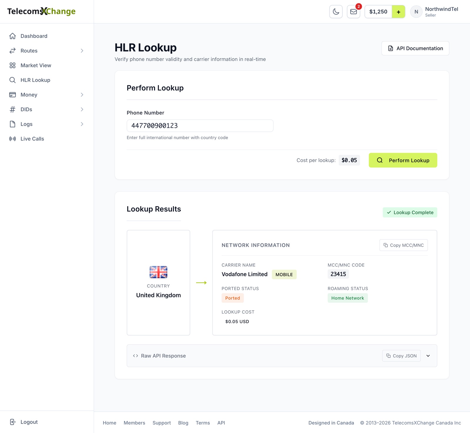Click the Money card icon
Viewport: 470px width, 433px height.
(12, 95)
